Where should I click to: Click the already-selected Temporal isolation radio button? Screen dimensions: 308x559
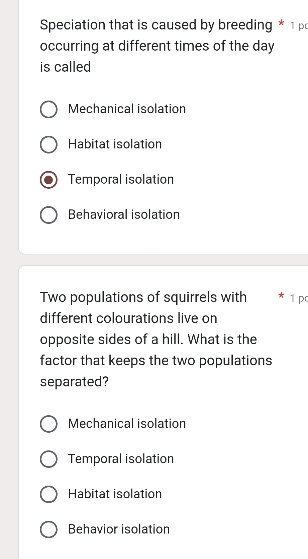click(48, 180)
